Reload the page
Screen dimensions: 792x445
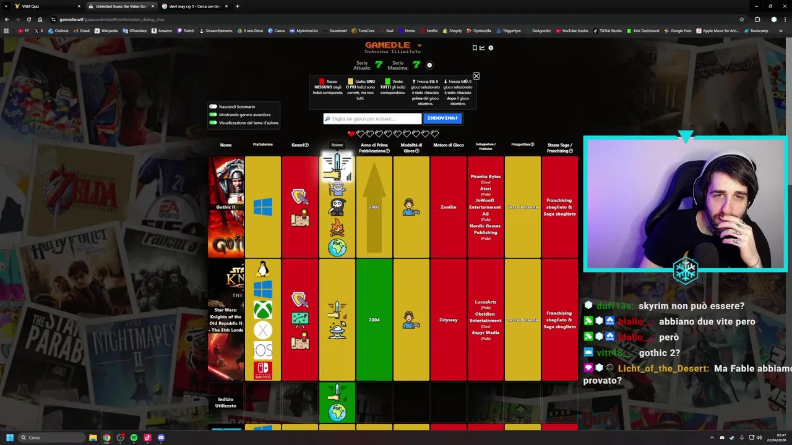28,19
